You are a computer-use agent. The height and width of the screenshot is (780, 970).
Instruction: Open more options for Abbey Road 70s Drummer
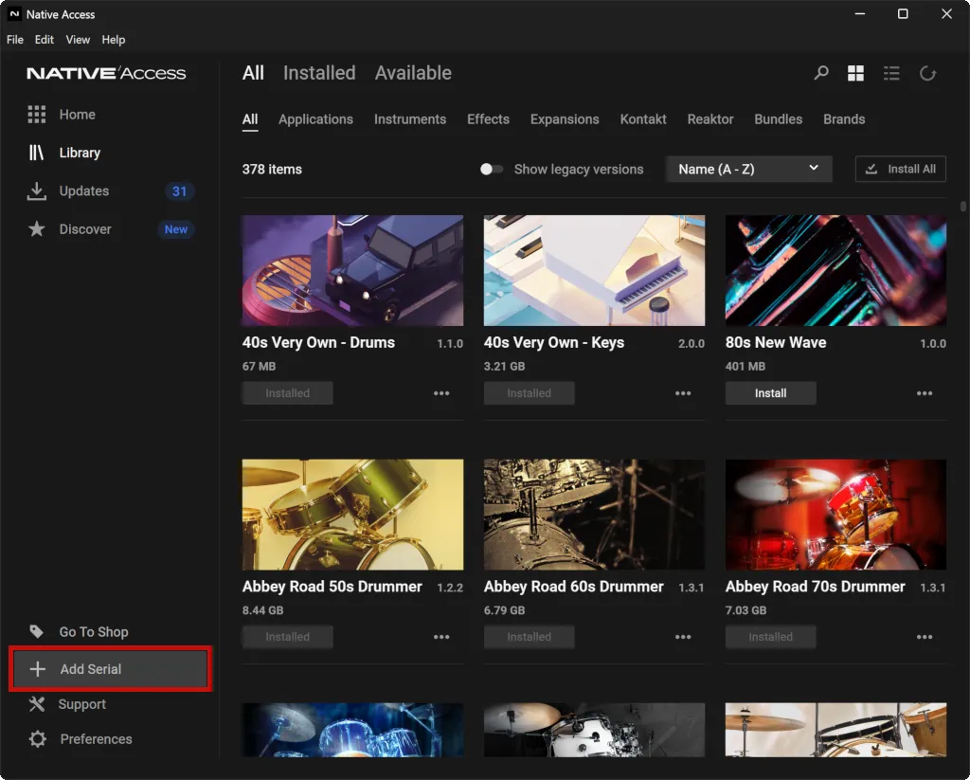925,637
